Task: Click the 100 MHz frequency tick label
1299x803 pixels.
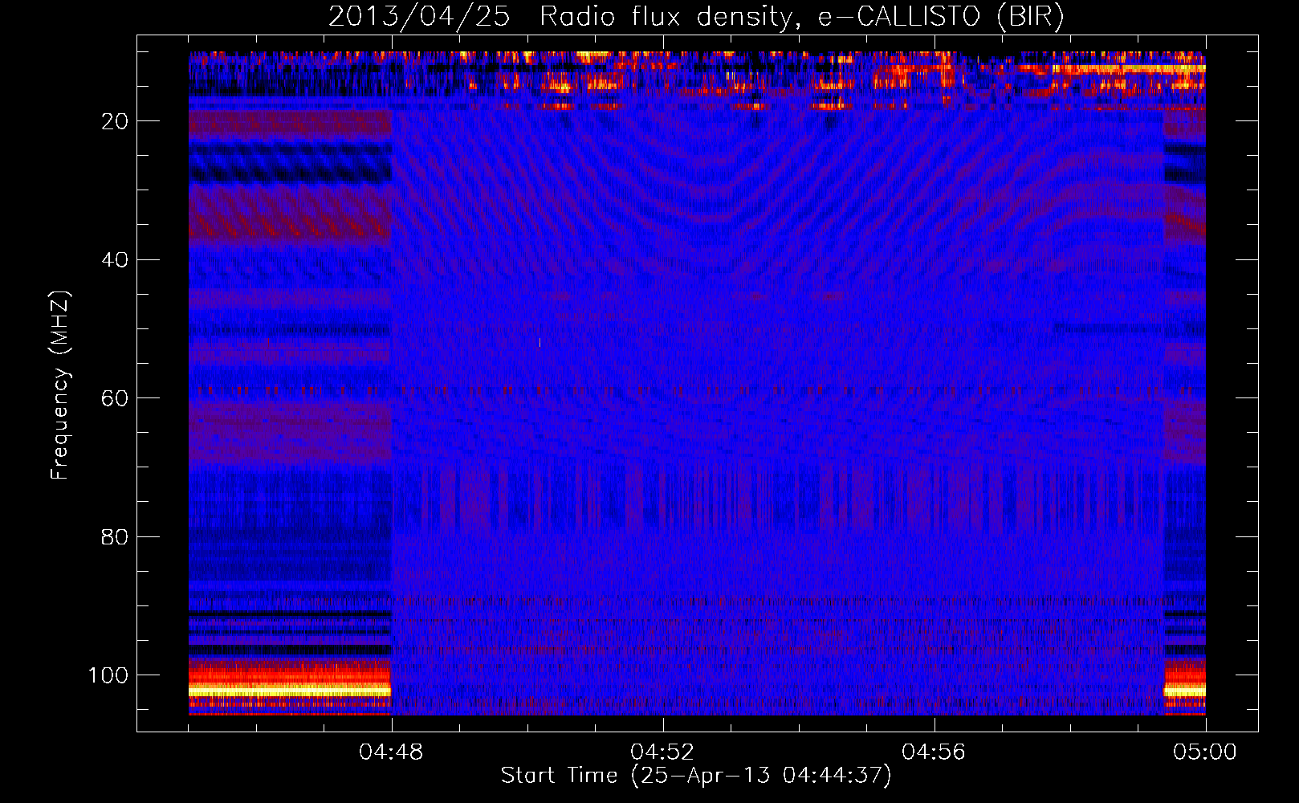Action: point(108,675)
